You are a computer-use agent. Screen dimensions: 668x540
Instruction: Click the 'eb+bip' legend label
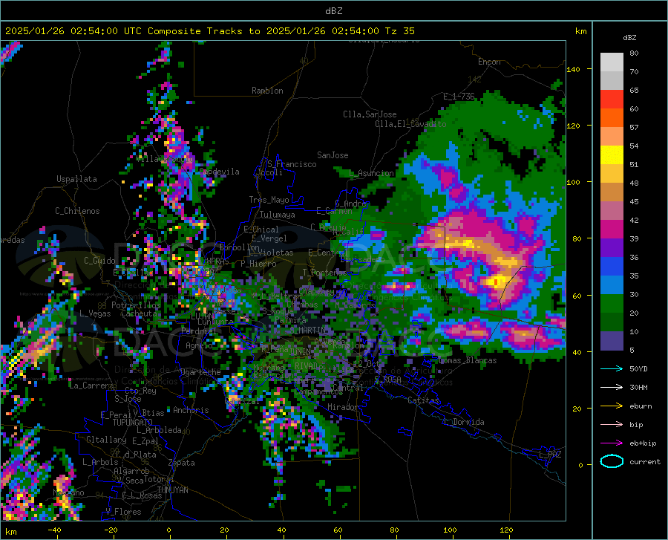(643, 443)
